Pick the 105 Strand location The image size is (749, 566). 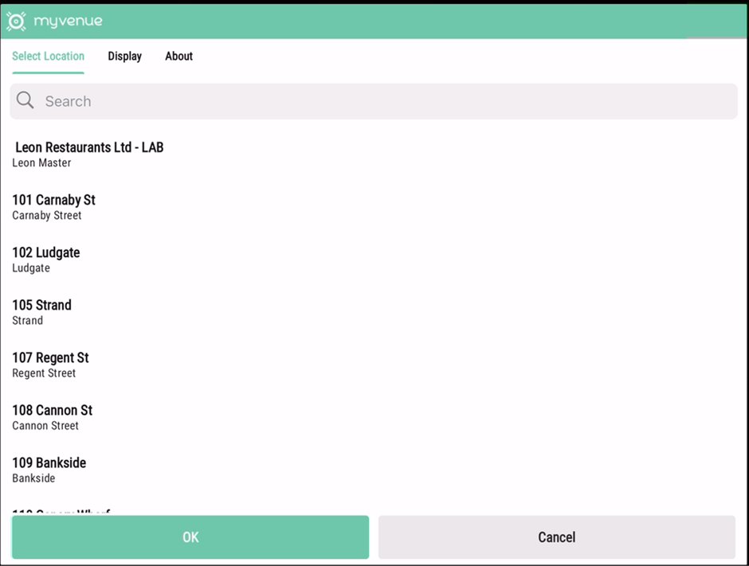[x=41, y=305]
